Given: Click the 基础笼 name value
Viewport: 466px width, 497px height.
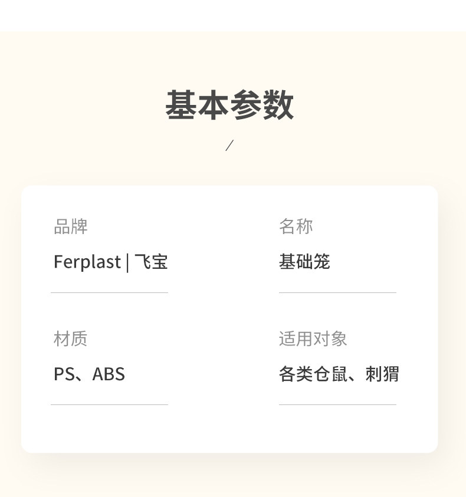Looking at the screenshot, I should 304,262.
